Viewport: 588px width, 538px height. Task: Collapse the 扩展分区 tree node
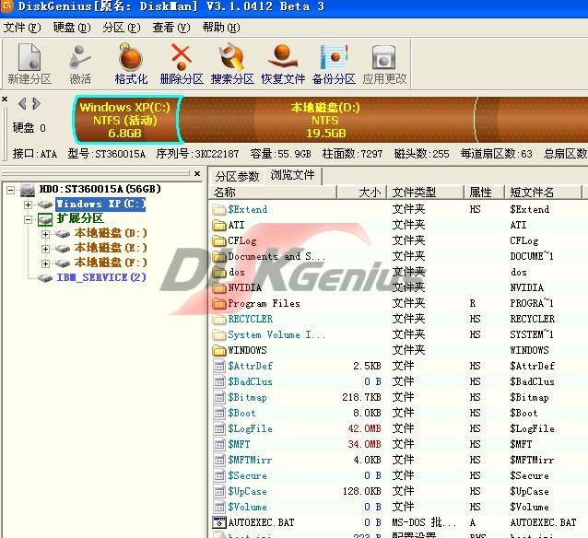point(28,219)
